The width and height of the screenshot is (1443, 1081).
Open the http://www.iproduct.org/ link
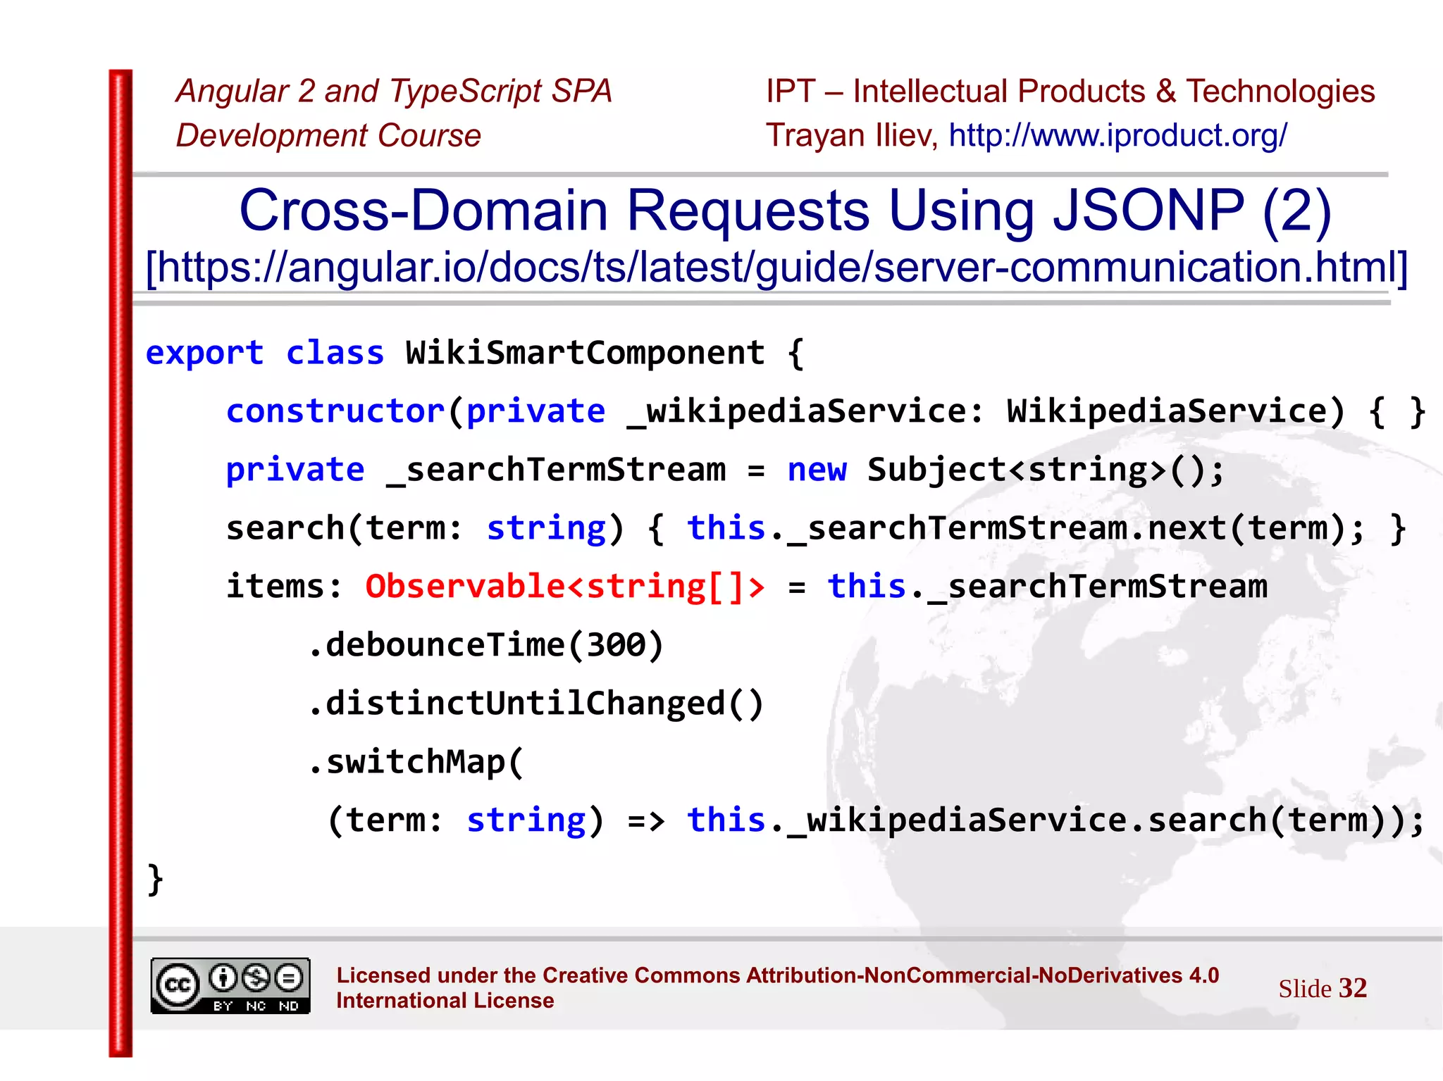pyautogui.click(x=1118, y=135)
